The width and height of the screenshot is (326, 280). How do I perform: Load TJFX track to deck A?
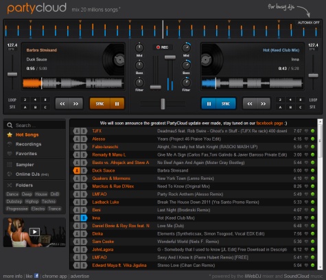point(77,131)
